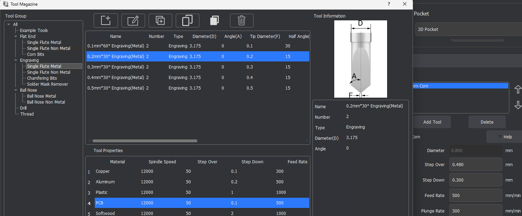
Task: Click the Tool Magazine title bar app icon
Action: (6, 4)
